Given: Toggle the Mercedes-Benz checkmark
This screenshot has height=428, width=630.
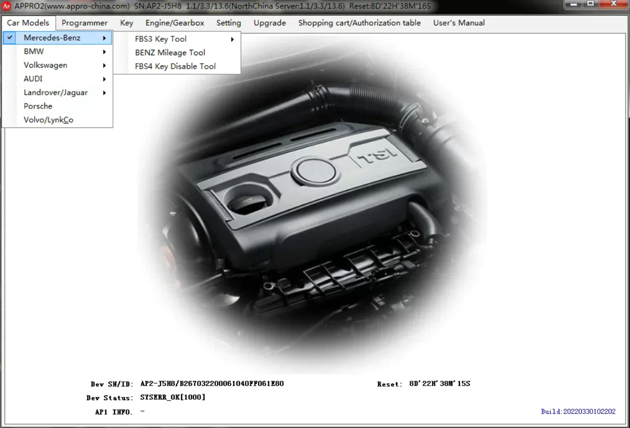Looking at the screenshot, I should coord(10,38).
